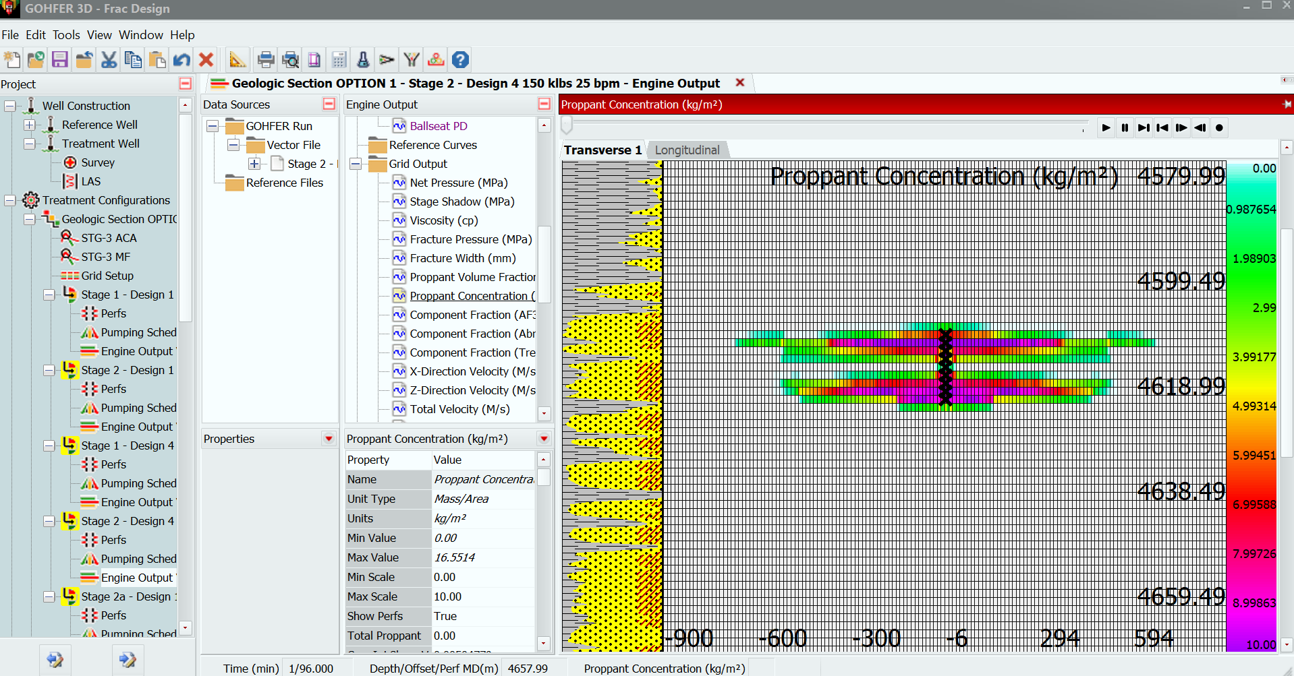The height and width of the screenshot is (676, 1294).
Task: Collapse the Treatment Configurations node
Action: 10,200
